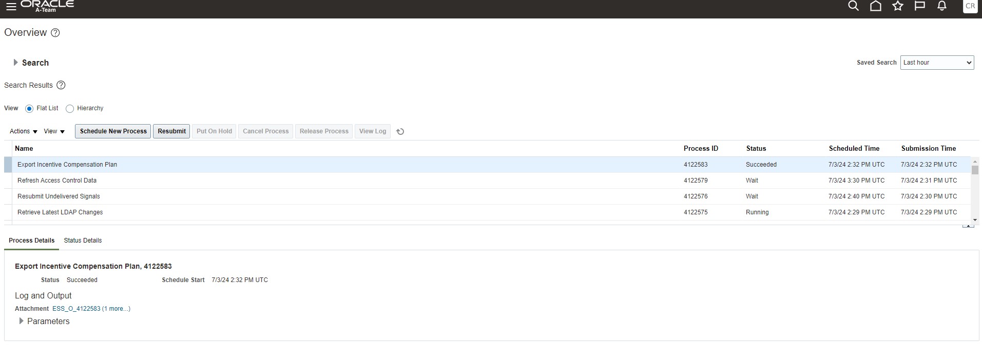Click the table scrollbar down arrow
The image size is (982, 360).
[x=975, y=220]
